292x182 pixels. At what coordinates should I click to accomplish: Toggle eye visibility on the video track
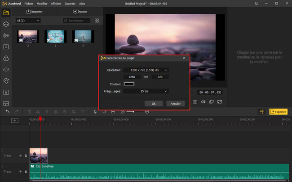tap(20, 156)
